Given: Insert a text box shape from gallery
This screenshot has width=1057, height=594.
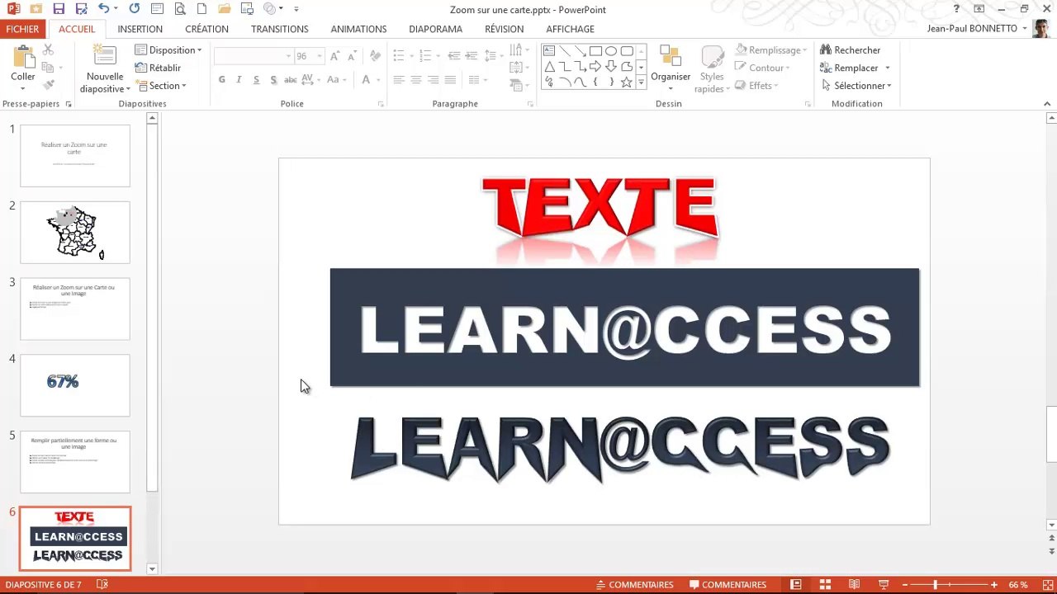Looking at the screenshot, I should pos(548,50).
